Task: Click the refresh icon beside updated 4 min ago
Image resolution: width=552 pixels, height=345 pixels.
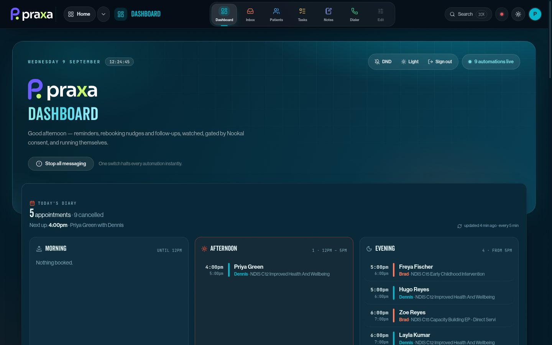Action: (460, 226)
